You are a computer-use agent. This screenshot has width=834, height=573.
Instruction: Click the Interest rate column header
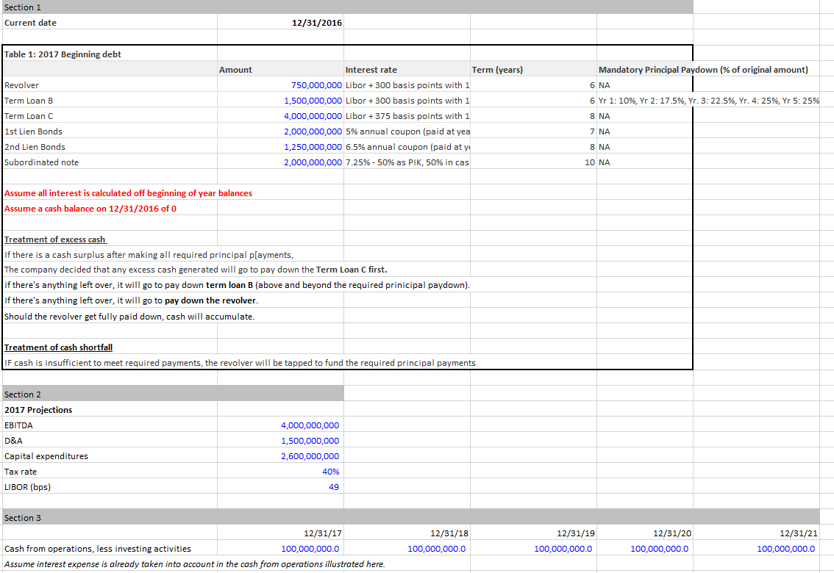371,70
